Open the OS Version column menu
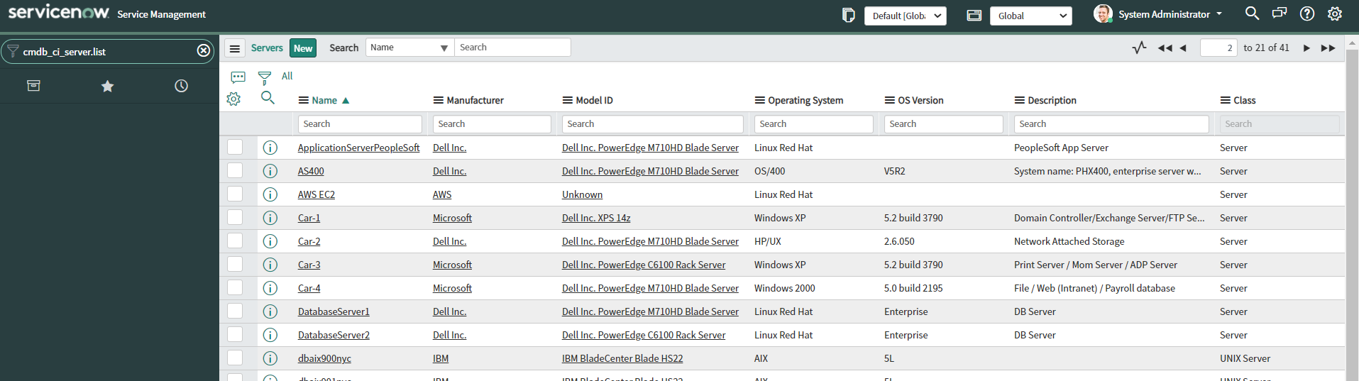Screen dimensions: 1359x381 click(890, 100)
